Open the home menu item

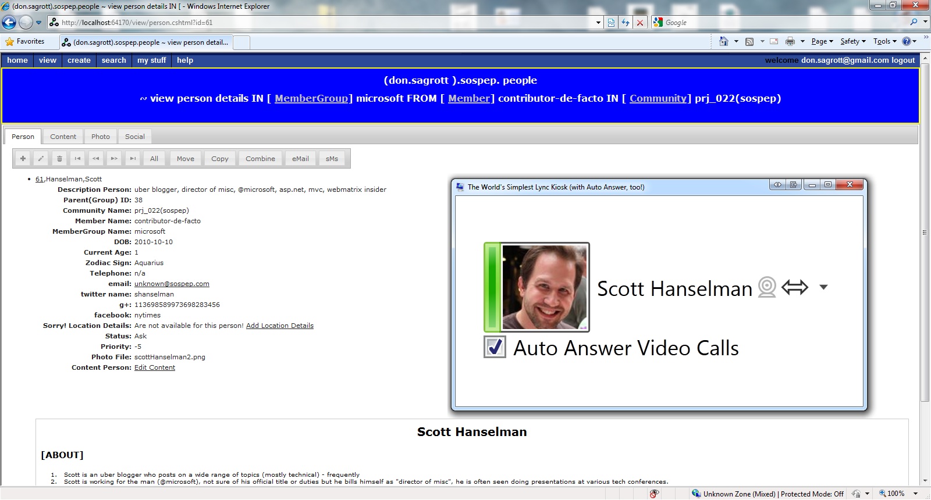(17, 60)
